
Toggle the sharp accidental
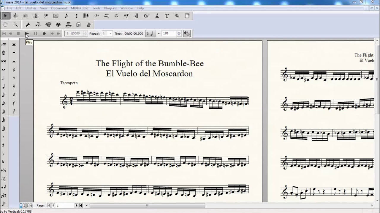click(x=4, y=145)
